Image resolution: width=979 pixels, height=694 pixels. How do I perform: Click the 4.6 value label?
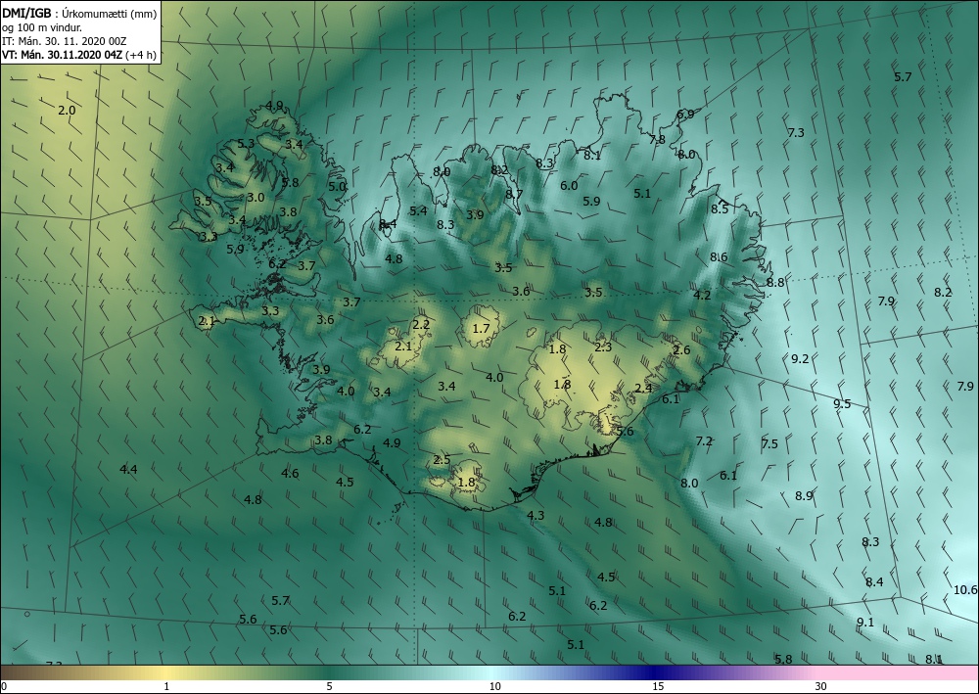[x=291, y=473]
